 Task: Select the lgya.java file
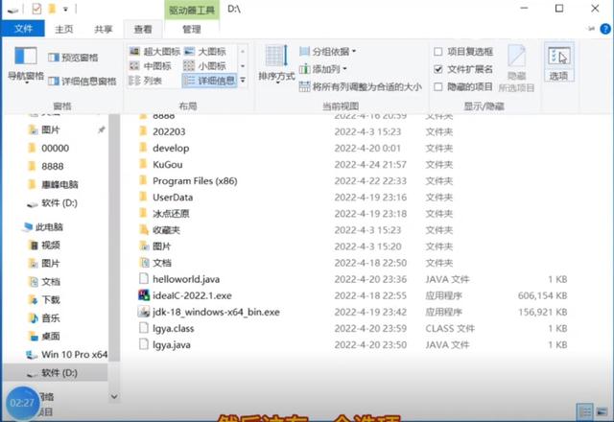point(172,345)
